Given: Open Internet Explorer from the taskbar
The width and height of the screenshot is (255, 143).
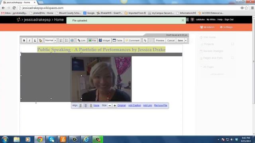Looking at the screenshot, I should tap(86, 139).
